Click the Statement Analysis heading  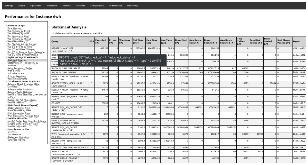[69, 27]
